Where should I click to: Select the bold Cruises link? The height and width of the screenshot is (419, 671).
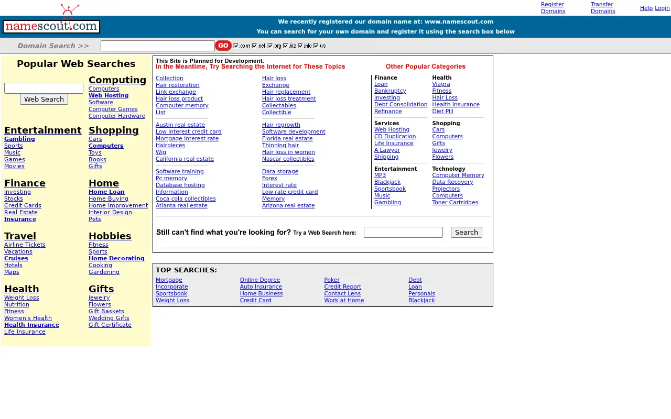pyautogui.click(x=16, y=258)
